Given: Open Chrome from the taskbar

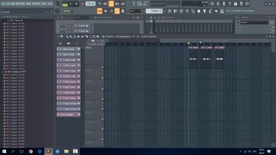Looking at the screenshot, I should click(31, 151).
